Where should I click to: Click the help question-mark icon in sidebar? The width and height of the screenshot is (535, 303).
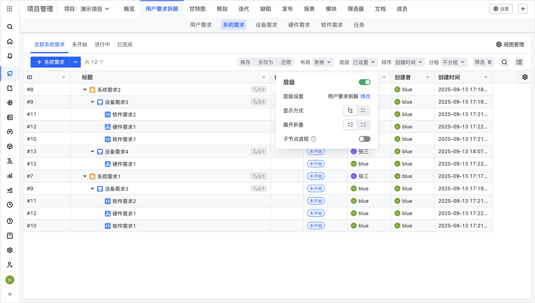click(x=9, y=221)
